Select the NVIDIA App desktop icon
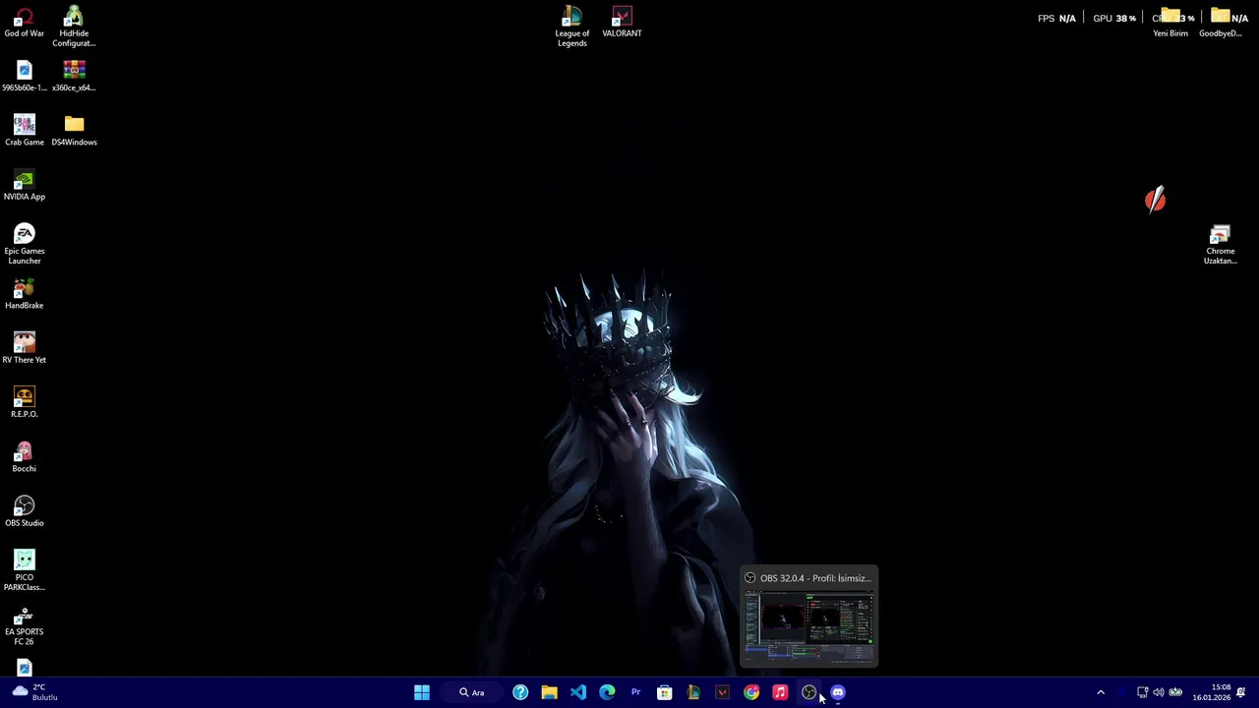This screenshot has height=708, width=1259. [24, 186]
